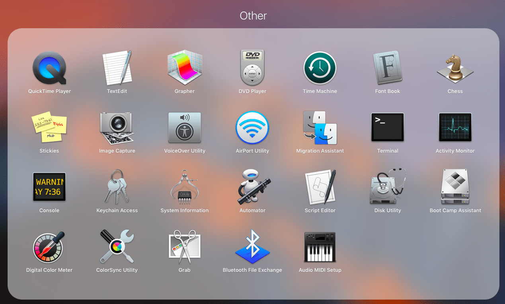Open Migration Assistant
This screenshot has width=505, height=304.
point(320,128)
